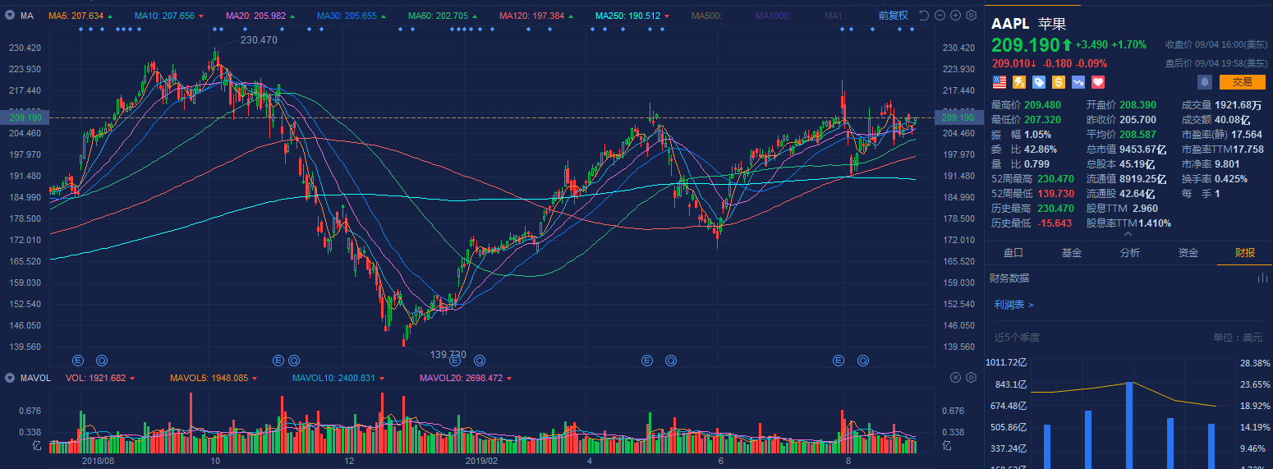Close the MAVOL indicator panel with X icon
The height and width of the screenshot is (469, 1273).
coord(955,378)
